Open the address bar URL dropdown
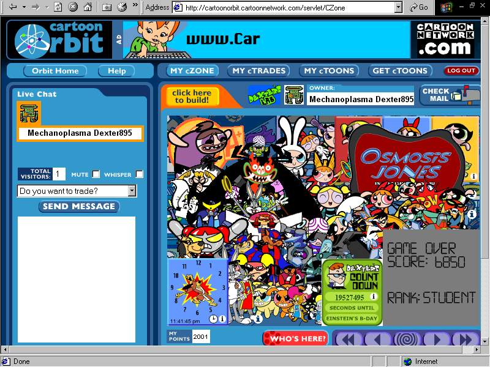490x367 pixels. tap(398, 7)
